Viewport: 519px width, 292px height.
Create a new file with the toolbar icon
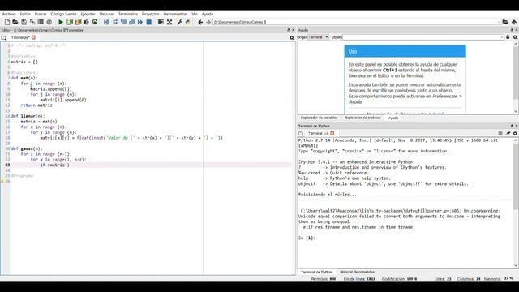click(7, 22)
